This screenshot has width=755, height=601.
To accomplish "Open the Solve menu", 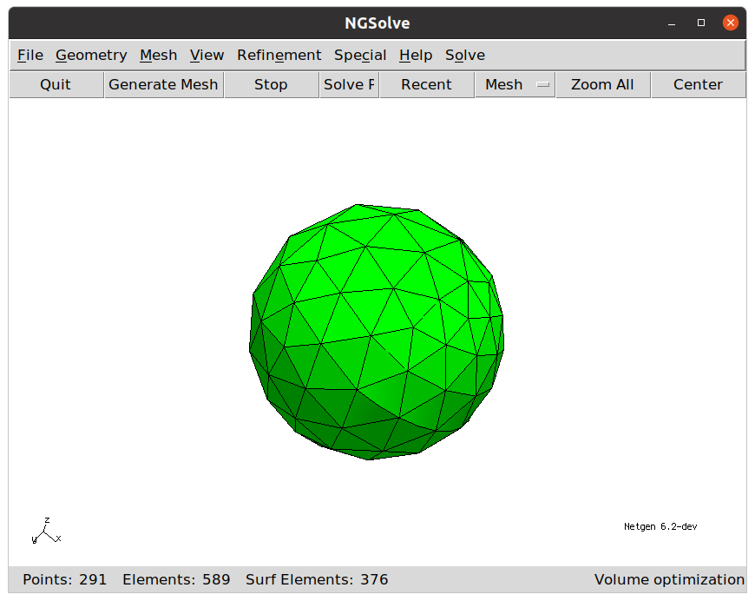I will [x=464, y=56].
